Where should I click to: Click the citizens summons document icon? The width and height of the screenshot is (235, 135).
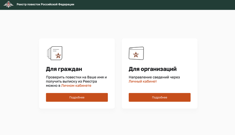tap(55, 54)
